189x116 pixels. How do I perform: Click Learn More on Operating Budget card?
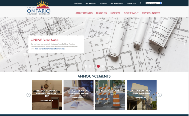pos(78,98)
